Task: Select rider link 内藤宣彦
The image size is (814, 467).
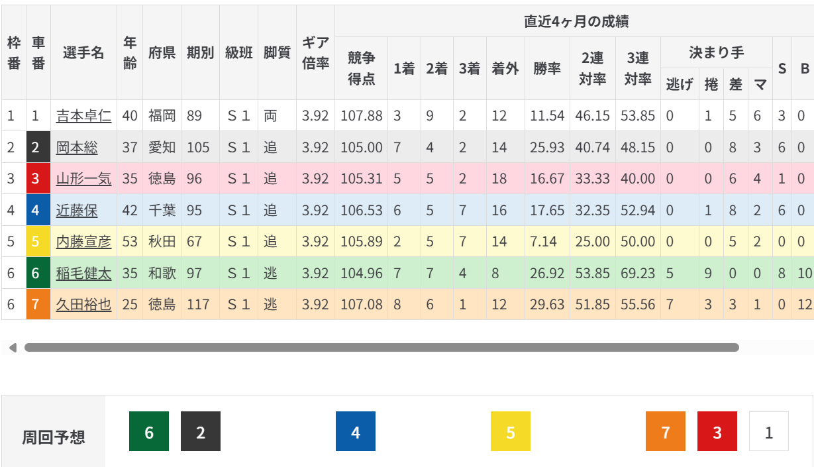Action: (83, 242)
